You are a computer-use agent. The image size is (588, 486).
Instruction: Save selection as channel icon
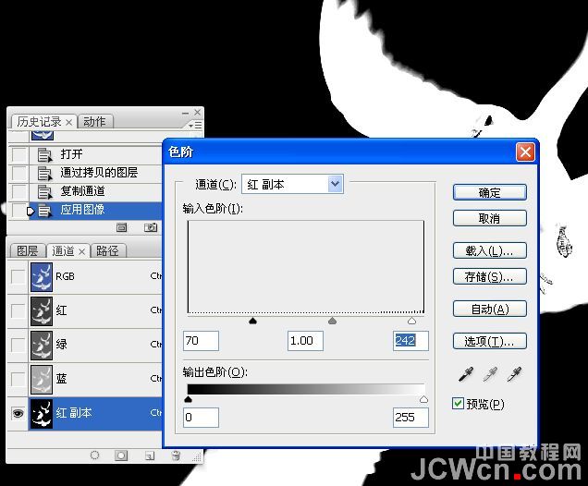[121, 456]
